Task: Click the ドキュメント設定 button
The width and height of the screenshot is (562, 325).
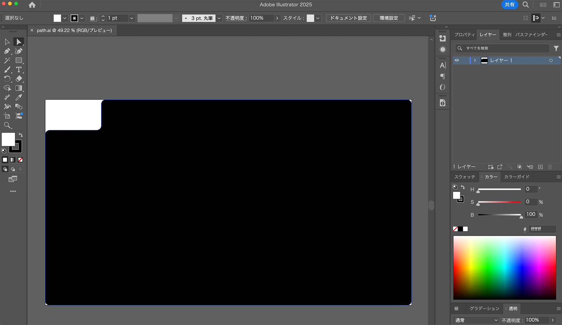Action: (348, 18)
